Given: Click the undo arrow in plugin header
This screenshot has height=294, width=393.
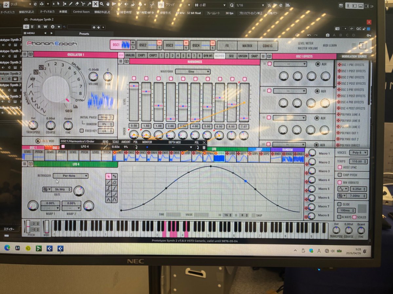Looking at the screenshot, I should click(x=309, y=35).
